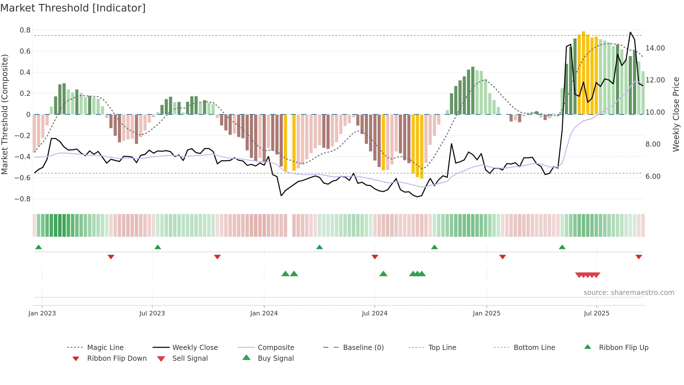Screen dimensions: 684x385
Task: Click the Ribbon Flip Down triangle after Jan 2025
Action: tap(502, 257)
